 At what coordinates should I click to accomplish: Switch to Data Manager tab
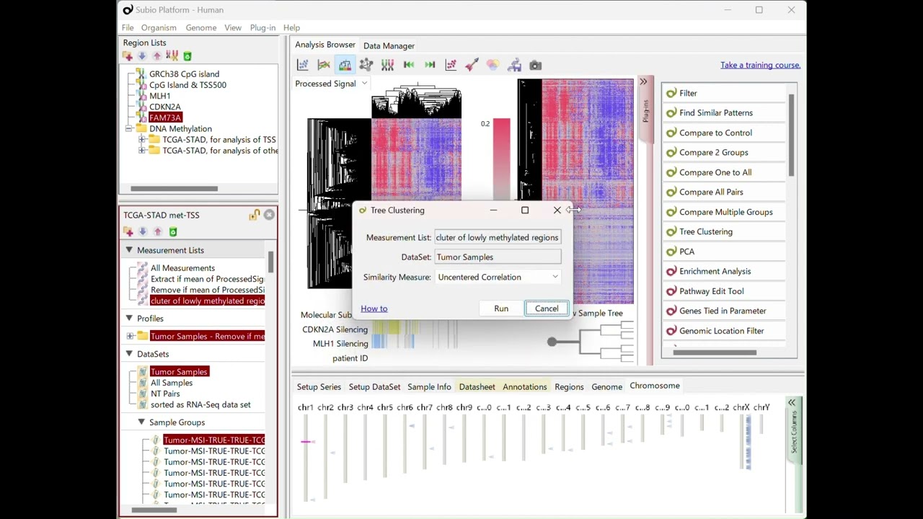coord(389,45)
